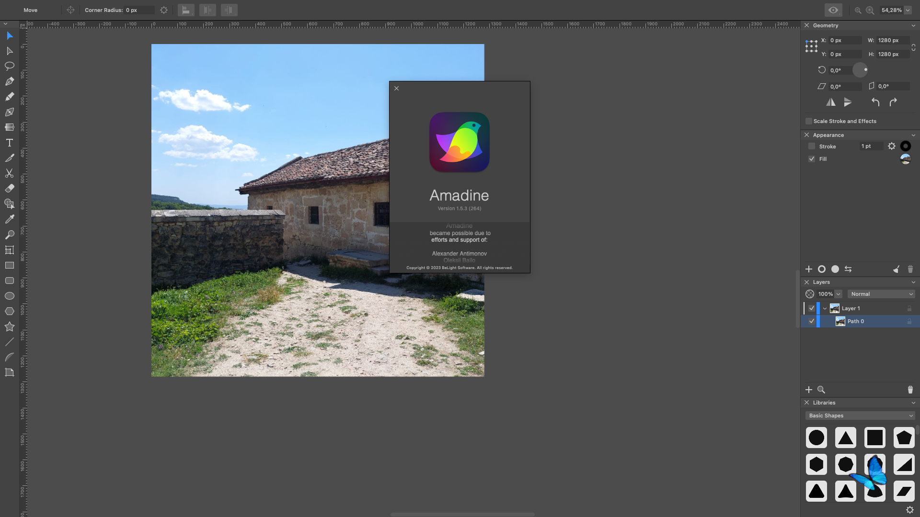920x517 pixels.
Task: Select the Eyedropper tool
Action: pos(9,219)
